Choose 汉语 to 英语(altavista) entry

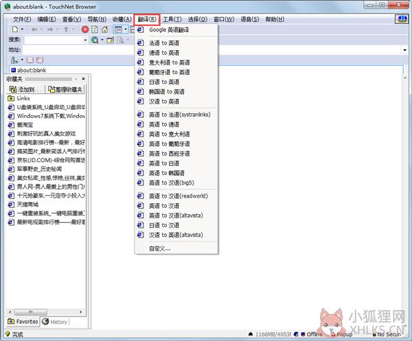pos(176,235)
